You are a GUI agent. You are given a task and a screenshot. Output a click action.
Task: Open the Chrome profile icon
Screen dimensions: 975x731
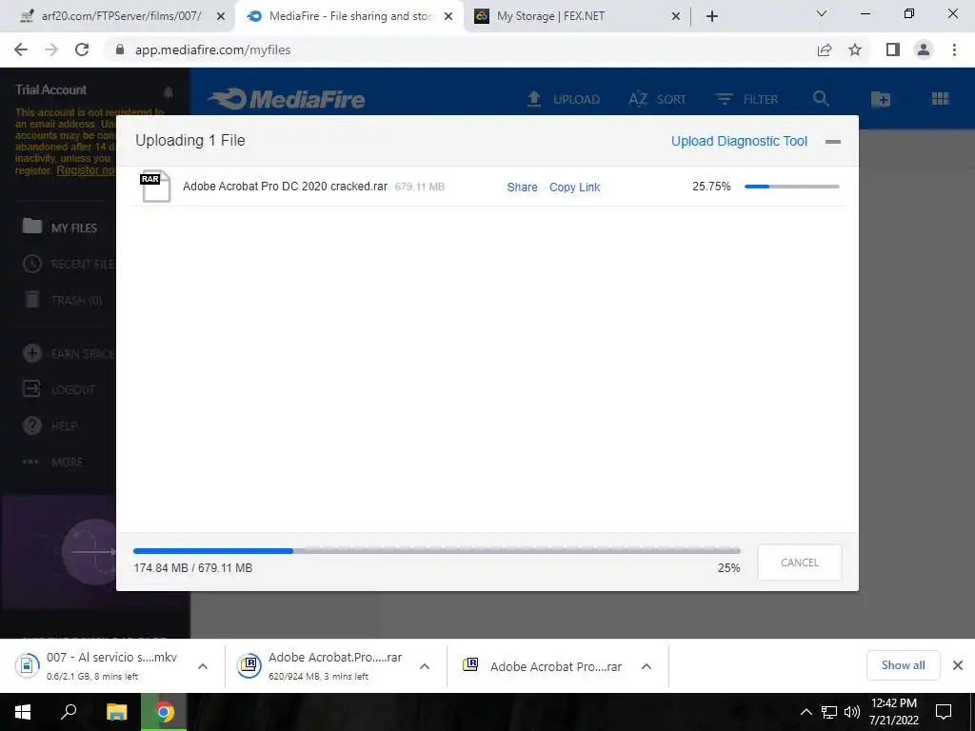tap(924, 49)
